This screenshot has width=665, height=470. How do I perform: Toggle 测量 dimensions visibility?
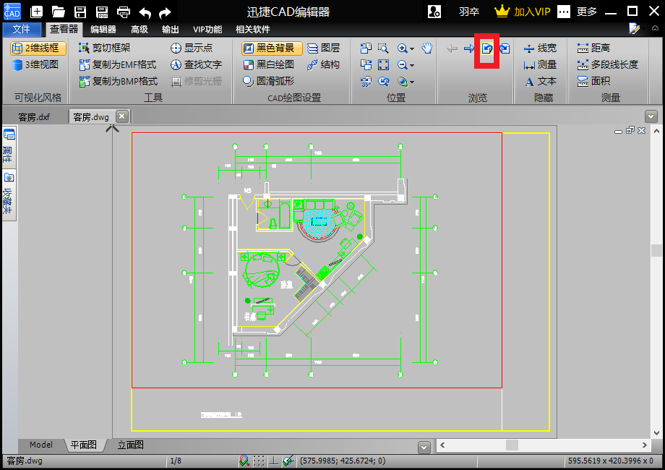tap(540, 64)
